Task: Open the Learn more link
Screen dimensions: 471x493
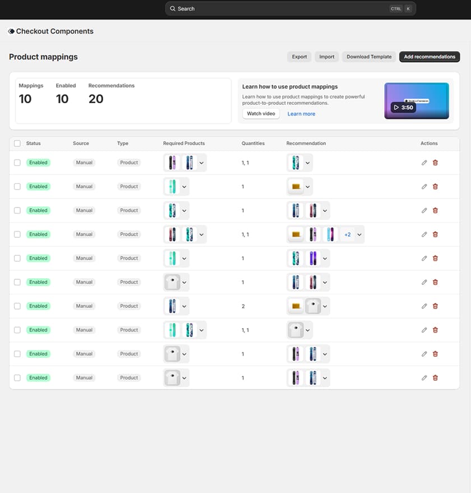Action: (301, 113)
